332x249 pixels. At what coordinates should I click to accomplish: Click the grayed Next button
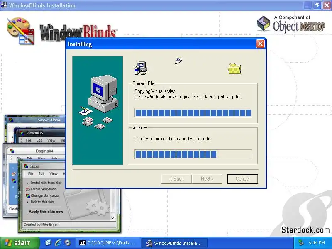click(207, 179)
